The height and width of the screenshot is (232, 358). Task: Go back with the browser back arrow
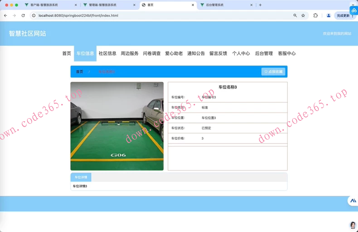5,15
